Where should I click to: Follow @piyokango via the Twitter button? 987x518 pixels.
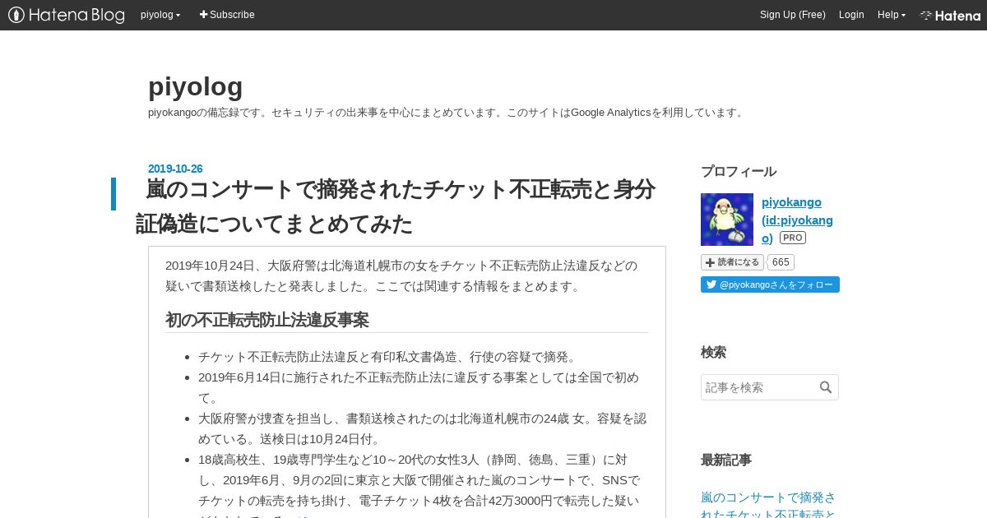[770, 284]
